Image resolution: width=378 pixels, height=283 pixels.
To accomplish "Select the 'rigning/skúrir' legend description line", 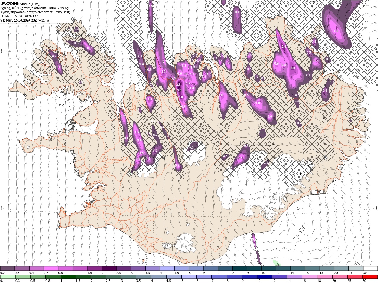I will coord(35,8).
